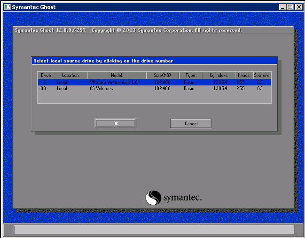Click the Size(MB) column header
The width and height of the screenshot is (305, 238).
[163, 76]
